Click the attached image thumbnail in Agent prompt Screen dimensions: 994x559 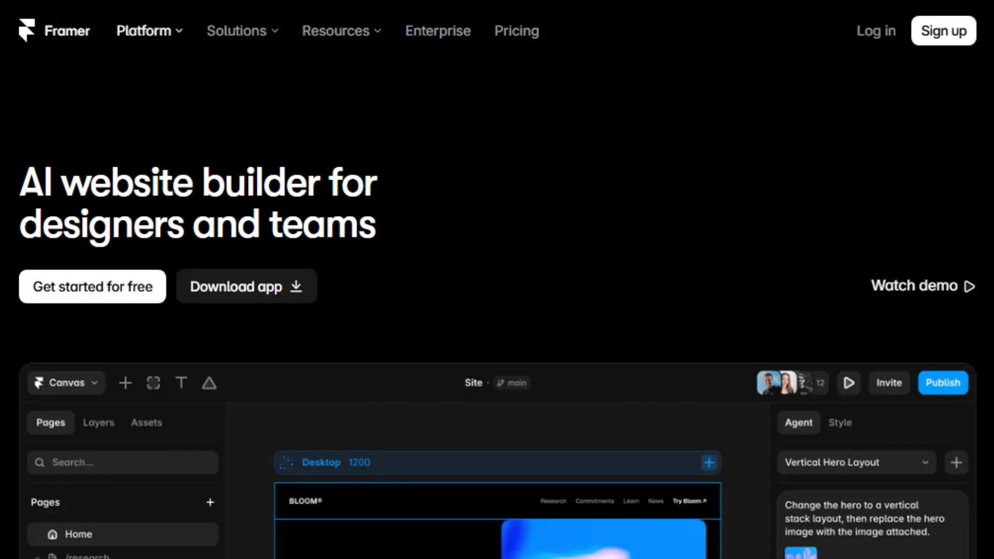800,553
